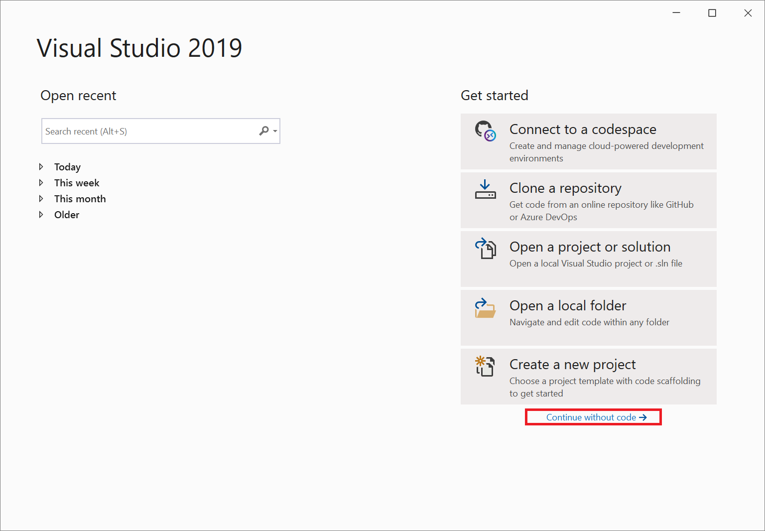Viewport: 765px width, 531px height.
Task: Click the search magnifier icon
Action: [263, 131]
